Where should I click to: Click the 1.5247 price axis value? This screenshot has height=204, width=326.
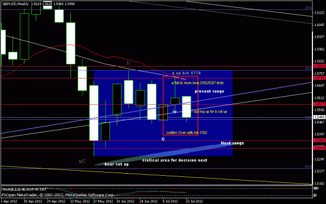coord(320,159)
